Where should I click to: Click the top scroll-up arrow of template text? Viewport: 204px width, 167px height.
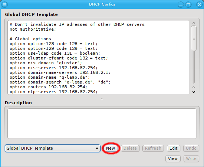point(194,23)
